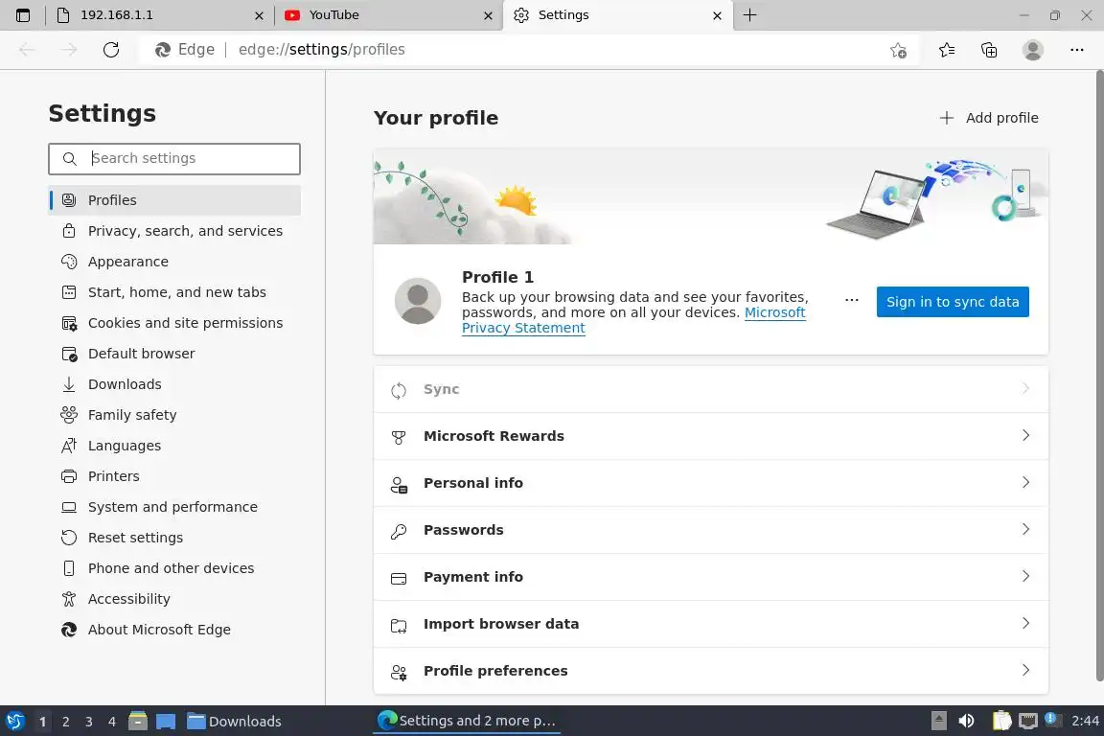Click the address bar URL
This screenshot has width=1104, height=736.
321,49
